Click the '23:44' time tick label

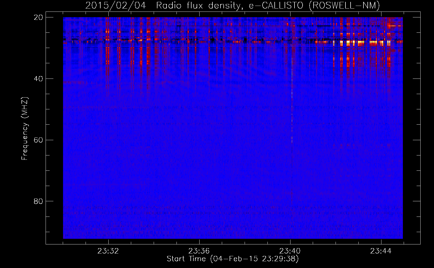coord(381,251)
